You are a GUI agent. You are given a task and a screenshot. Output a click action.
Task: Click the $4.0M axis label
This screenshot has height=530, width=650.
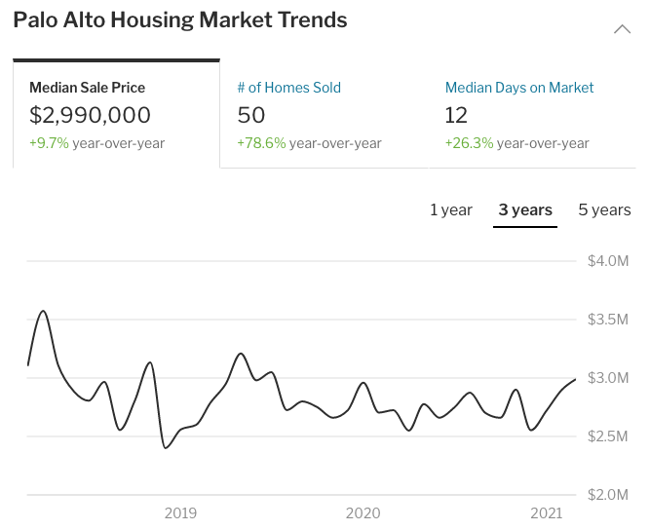tap(609, 261)
